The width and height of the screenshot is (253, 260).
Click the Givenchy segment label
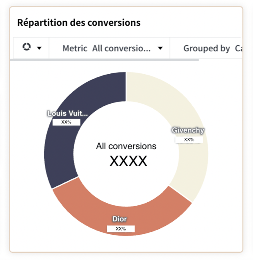(x=188, y=130)
